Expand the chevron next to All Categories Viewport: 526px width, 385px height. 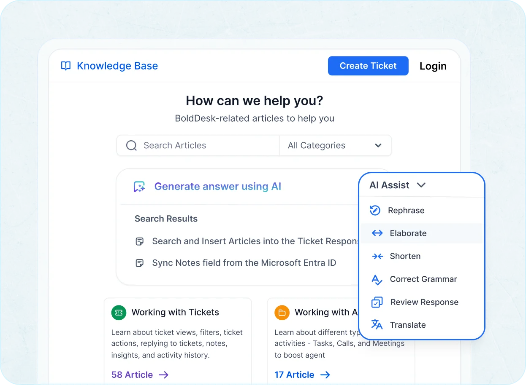tap(379, 145)
